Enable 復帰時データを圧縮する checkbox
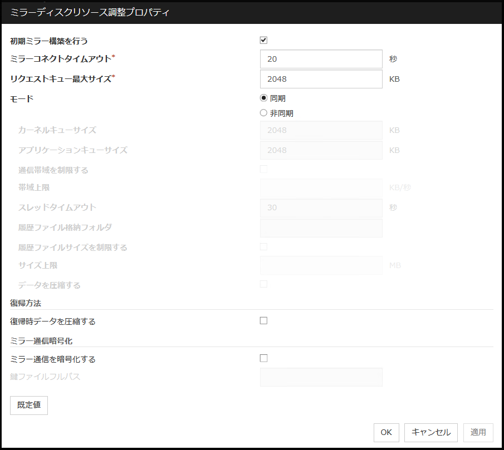This screenshot has height=450, width=504. pyautogui.click(x=264, y=320)
